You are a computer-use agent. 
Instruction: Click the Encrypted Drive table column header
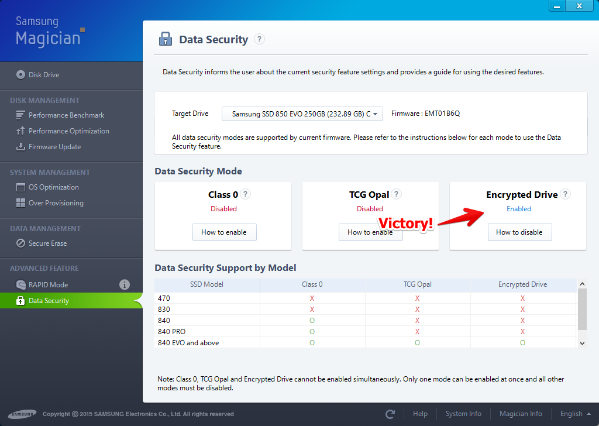coord(522,284)
